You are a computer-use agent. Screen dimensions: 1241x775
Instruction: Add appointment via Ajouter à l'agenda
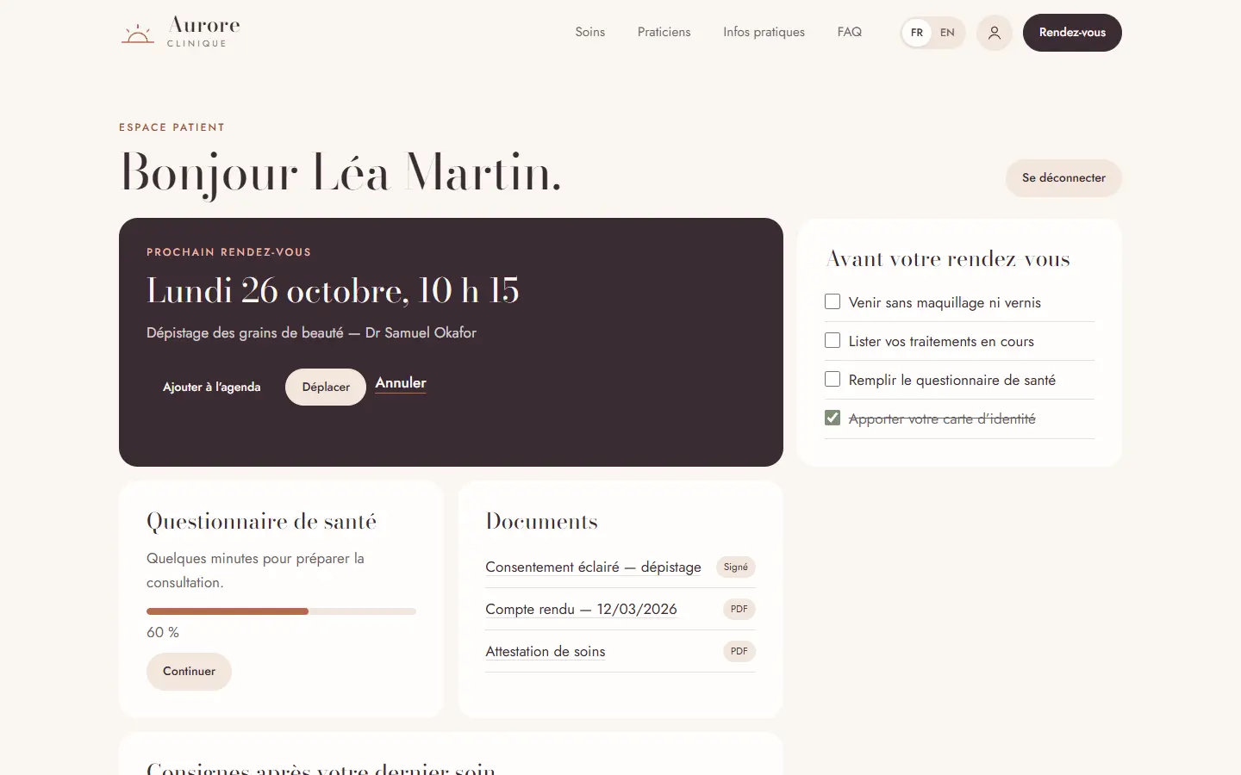[x=212, y=387]
